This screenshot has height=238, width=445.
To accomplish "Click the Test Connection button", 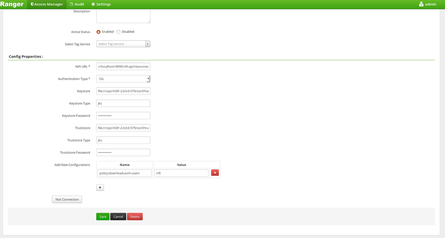I will point(67,199).
